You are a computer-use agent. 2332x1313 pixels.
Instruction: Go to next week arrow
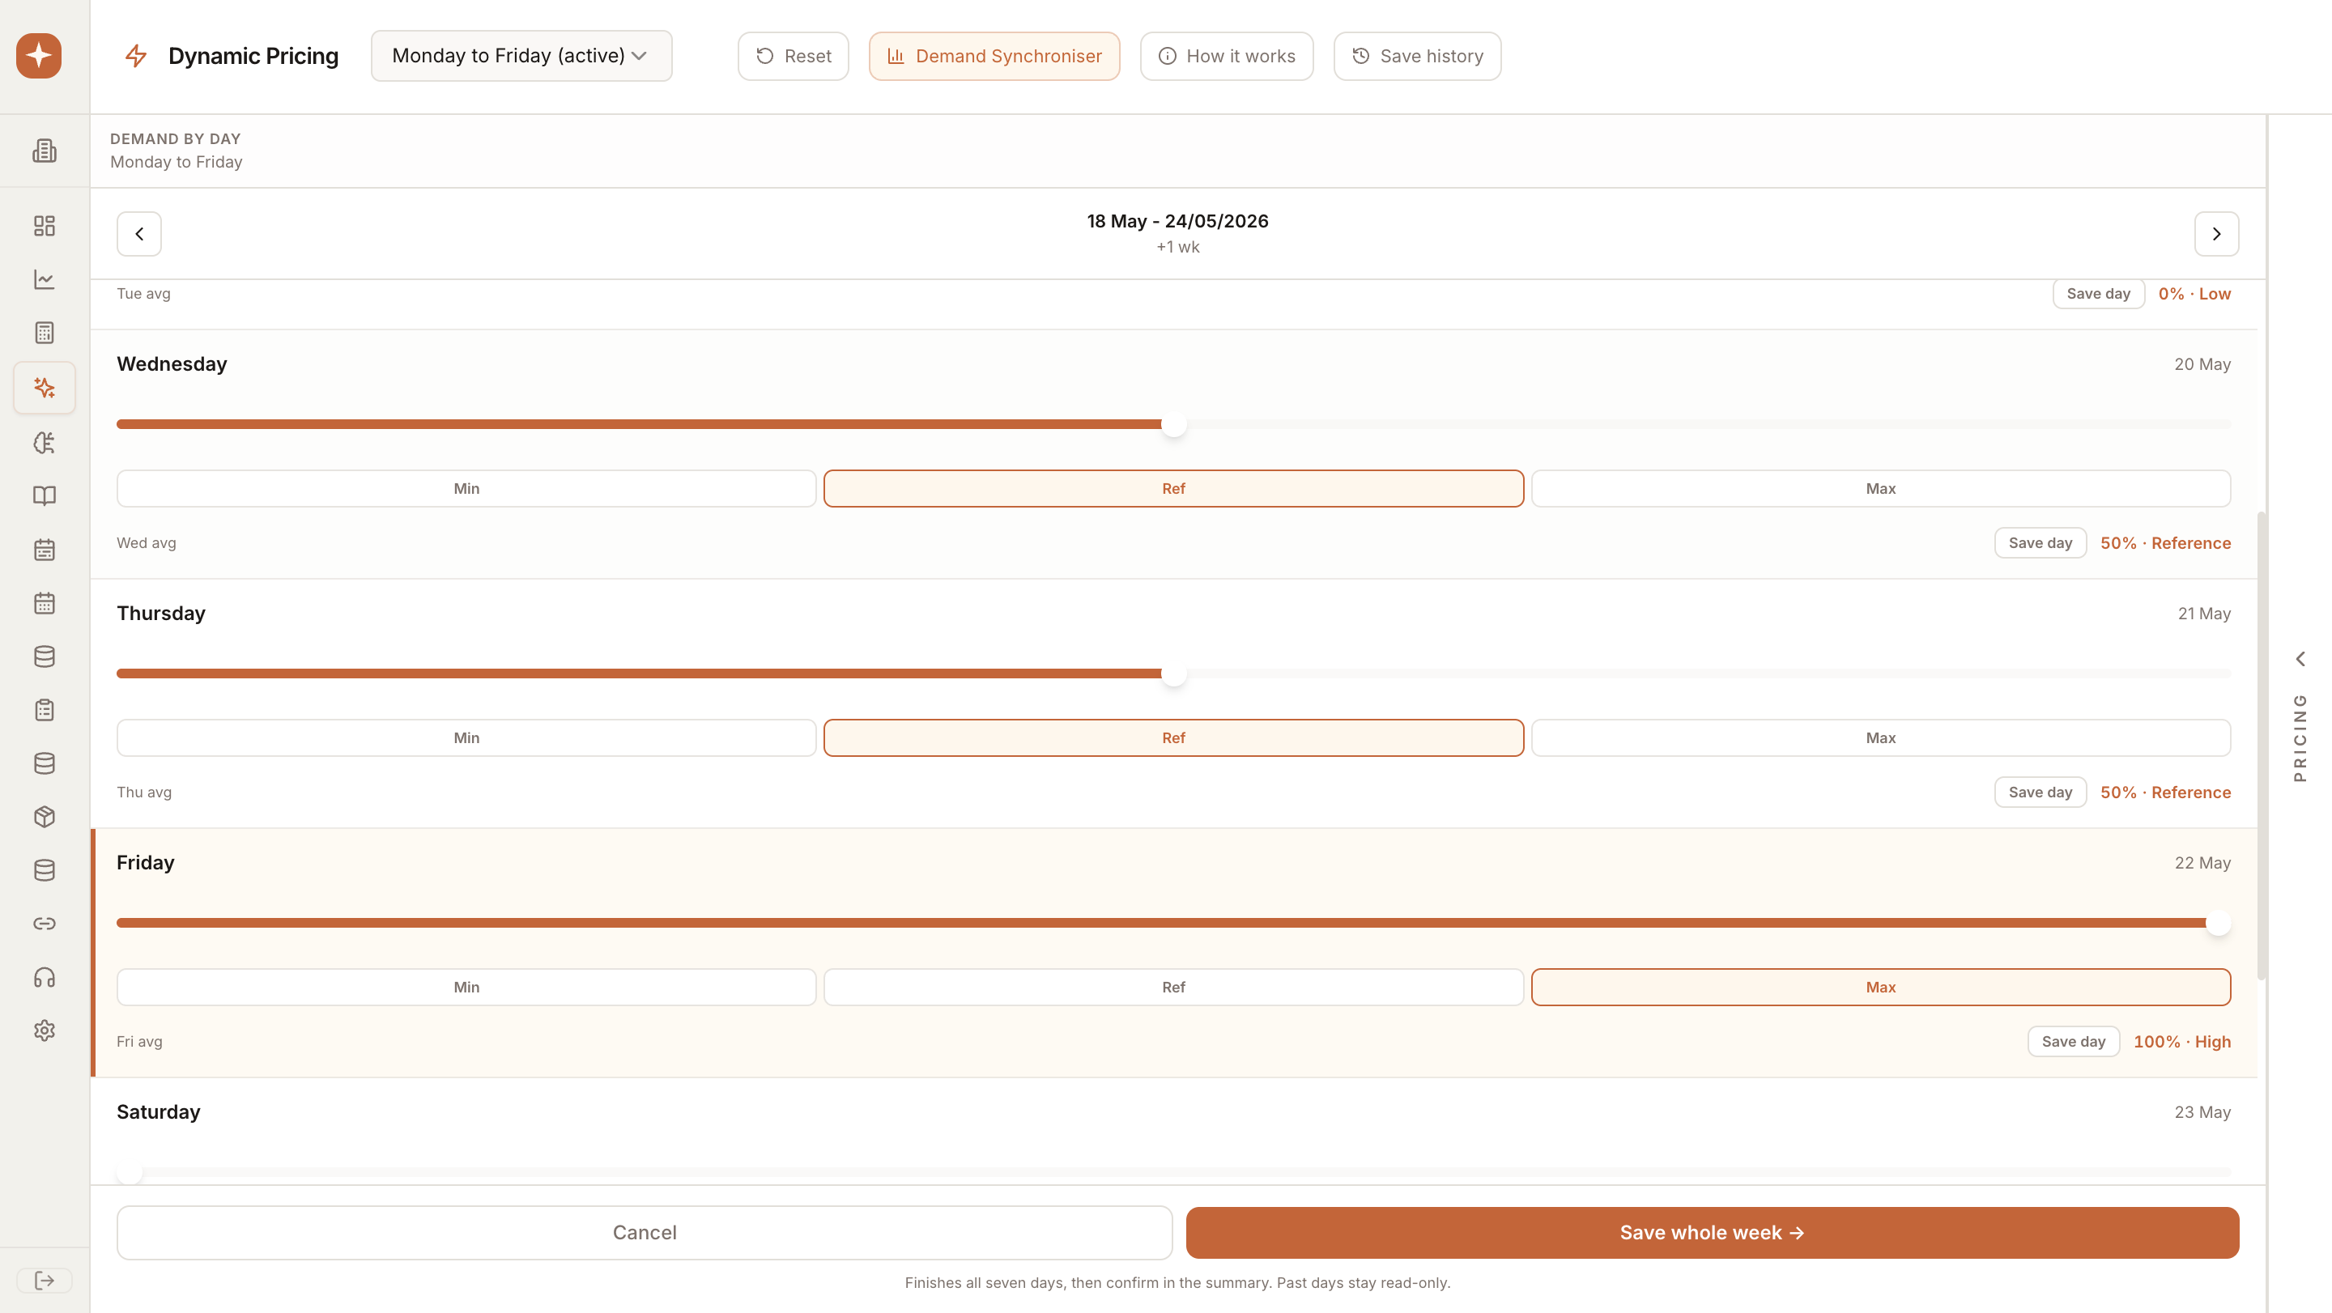pos(2217,235)
